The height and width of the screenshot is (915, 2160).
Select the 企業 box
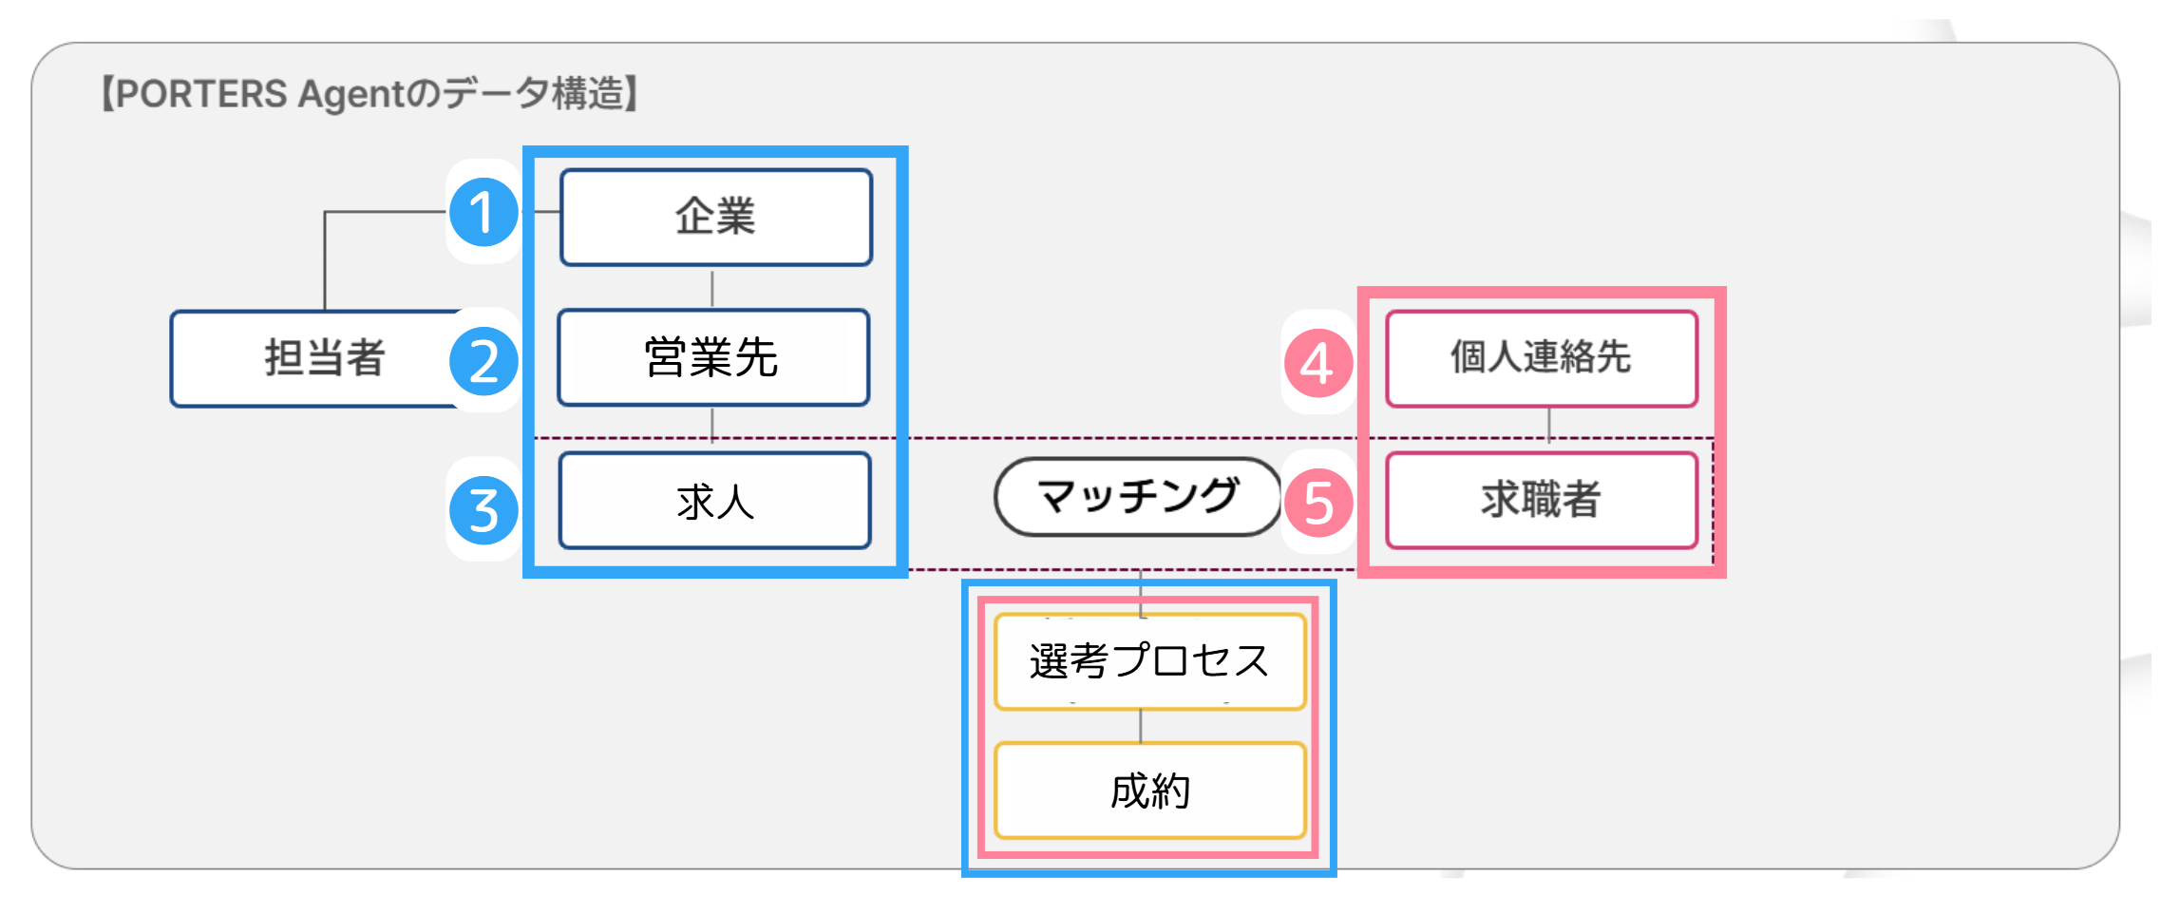[715, 218]
